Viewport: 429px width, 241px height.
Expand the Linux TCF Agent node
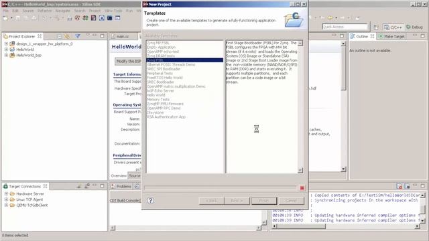6,199
